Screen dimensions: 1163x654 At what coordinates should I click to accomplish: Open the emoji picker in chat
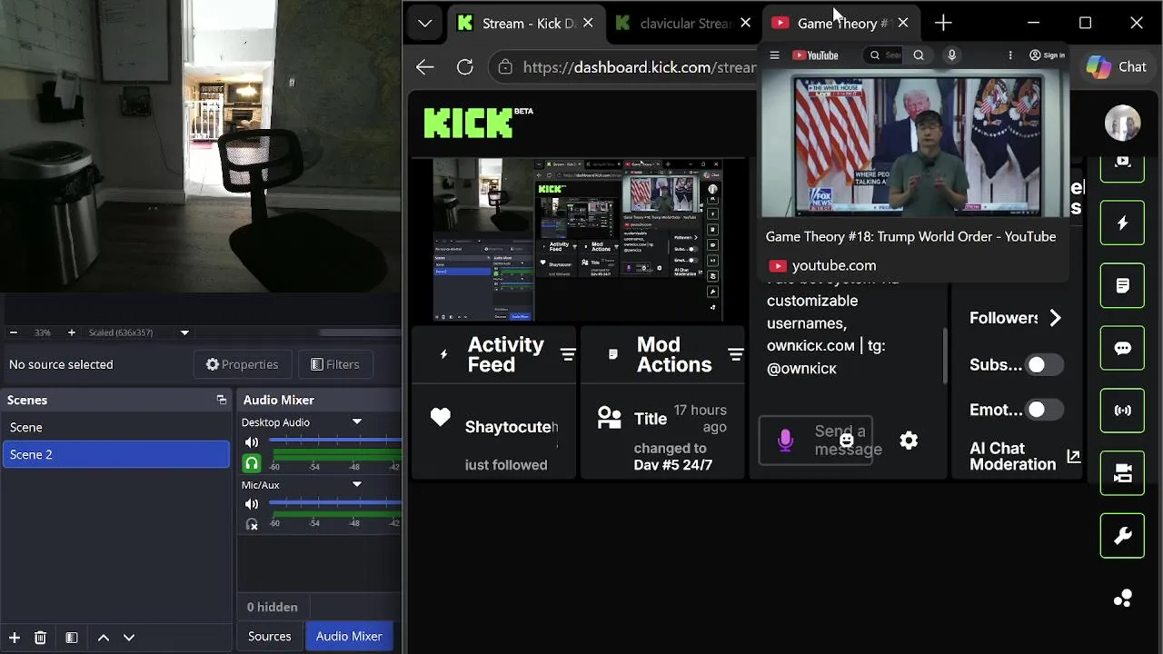coord(847,441)
